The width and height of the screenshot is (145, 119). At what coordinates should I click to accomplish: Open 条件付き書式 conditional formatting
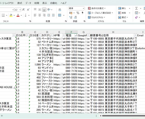point(97,8)
